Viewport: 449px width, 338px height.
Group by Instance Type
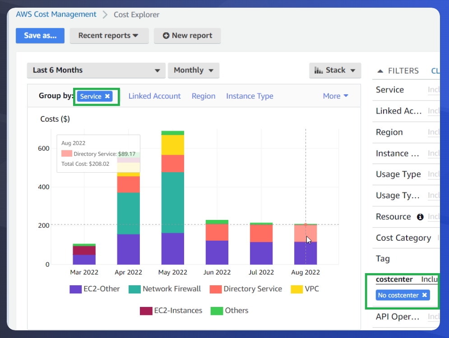(250, 96)
